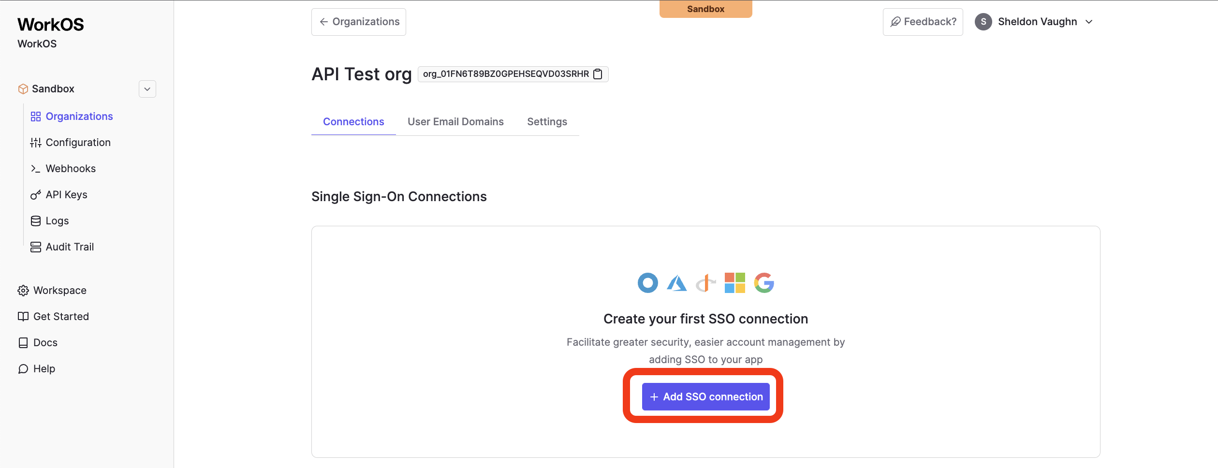
Task: Click the Organizations grid icon in sidebar
Action: pyautogui.click(x=36, y=117)
